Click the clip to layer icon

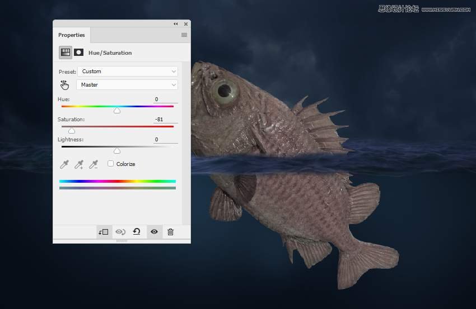(104, 232)
